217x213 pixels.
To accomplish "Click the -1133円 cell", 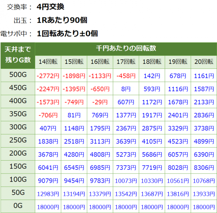I will click(x=100, y=76).
